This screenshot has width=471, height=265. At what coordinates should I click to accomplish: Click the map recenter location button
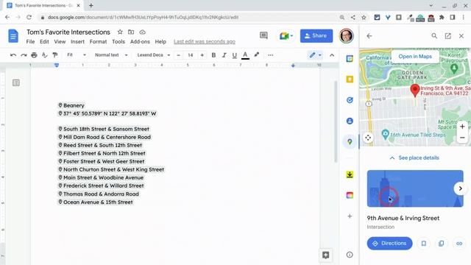(x=368, y=138)
